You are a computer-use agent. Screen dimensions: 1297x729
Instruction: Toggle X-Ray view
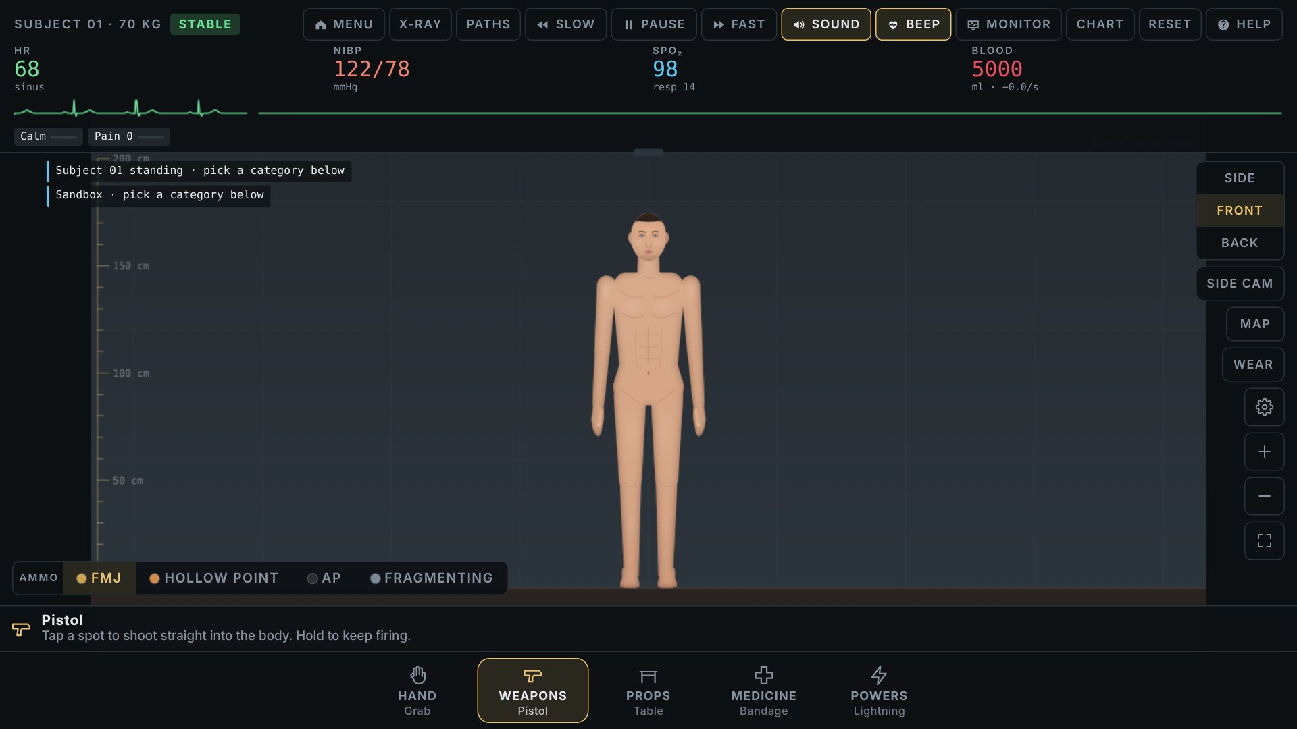coord(420,24)
